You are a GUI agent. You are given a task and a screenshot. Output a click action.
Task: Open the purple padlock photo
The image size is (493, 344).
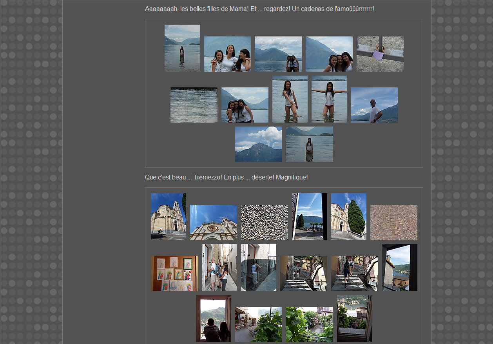[x=380, y=54]
